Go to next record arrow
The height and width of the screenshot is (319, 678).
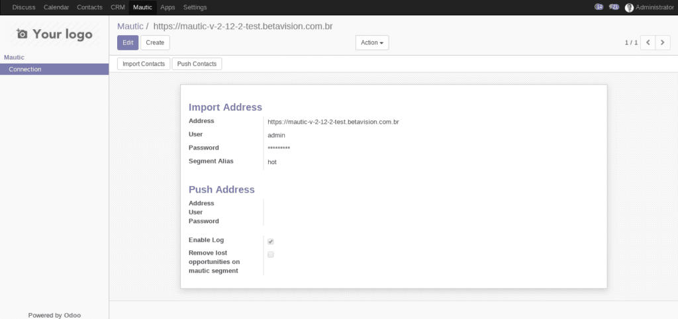tap(663, 43)
